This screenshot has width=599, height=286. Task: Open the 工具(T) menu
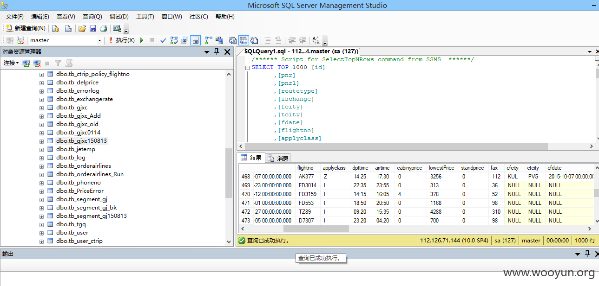145,16
